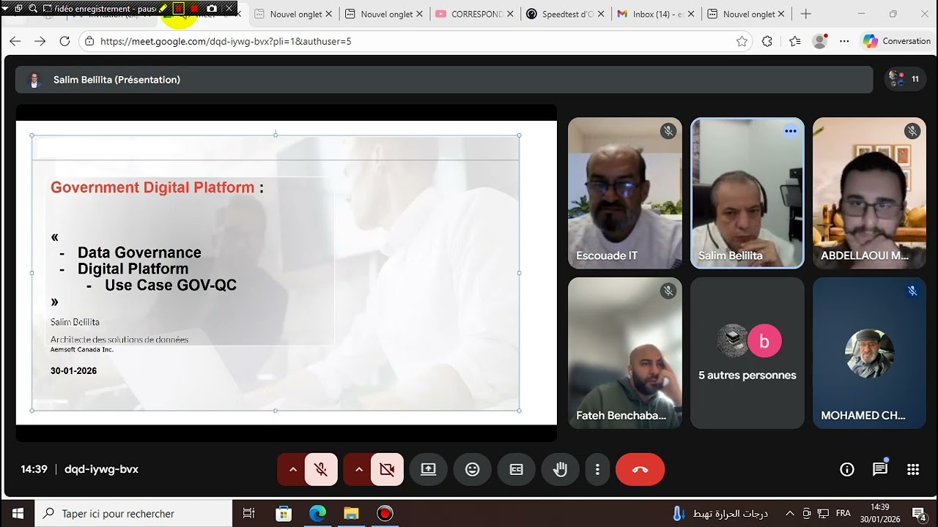Open more options three-dot menu
This screenshot has height=527, width=938.
coord(598,470)
